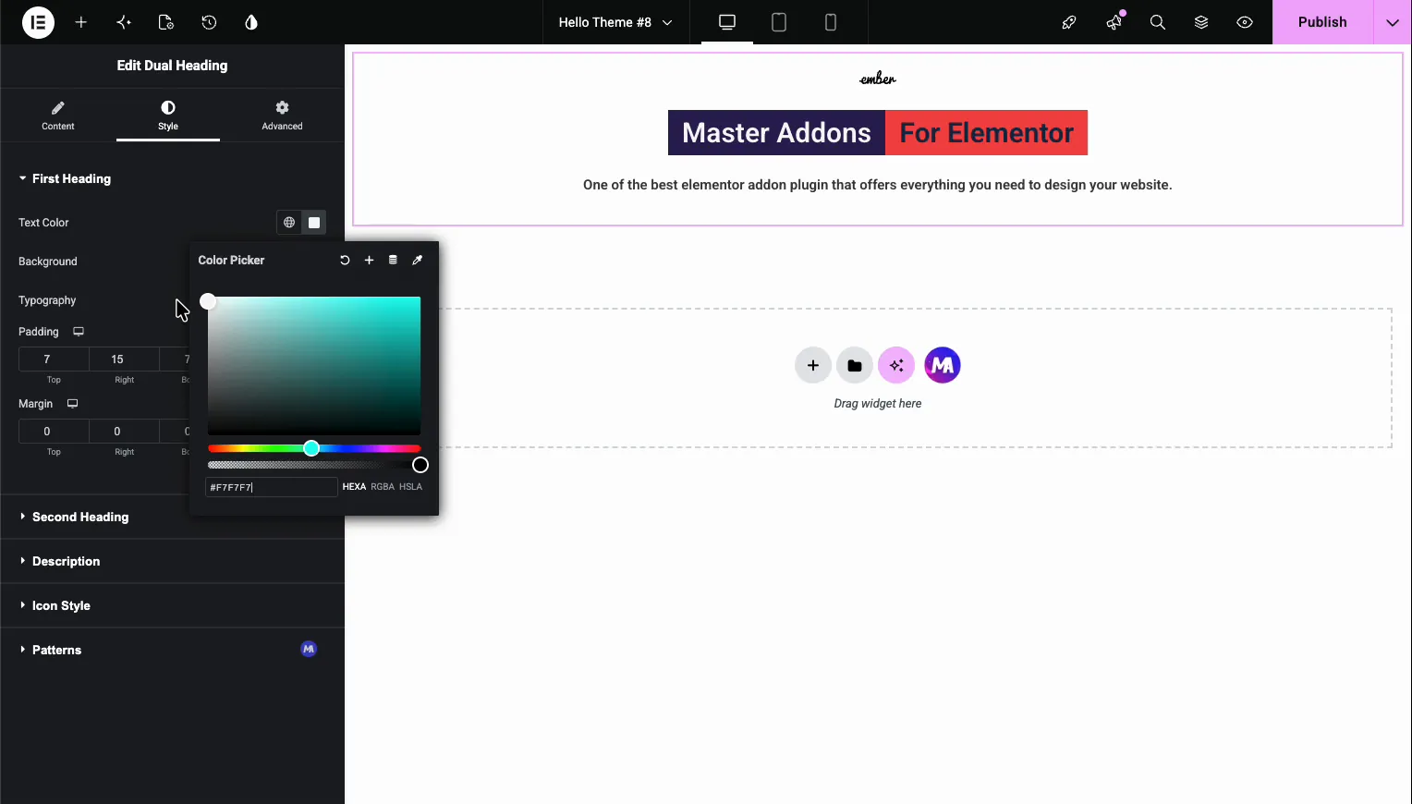The width and height of the screenshot is (1412, 804).
Task: Open the global colors globe icon for Text Color
Action: click(x=289, y=223)
